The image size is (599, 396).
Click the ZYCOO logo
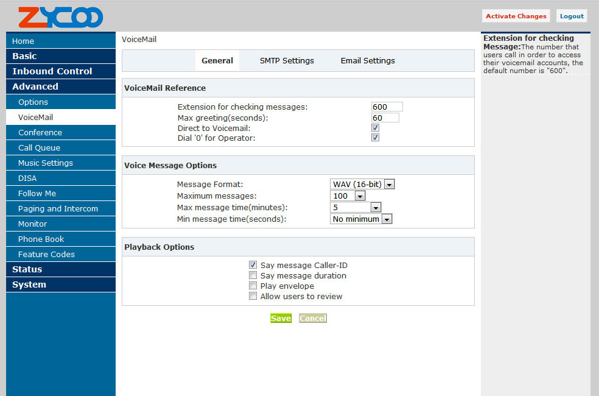point(60,17)
